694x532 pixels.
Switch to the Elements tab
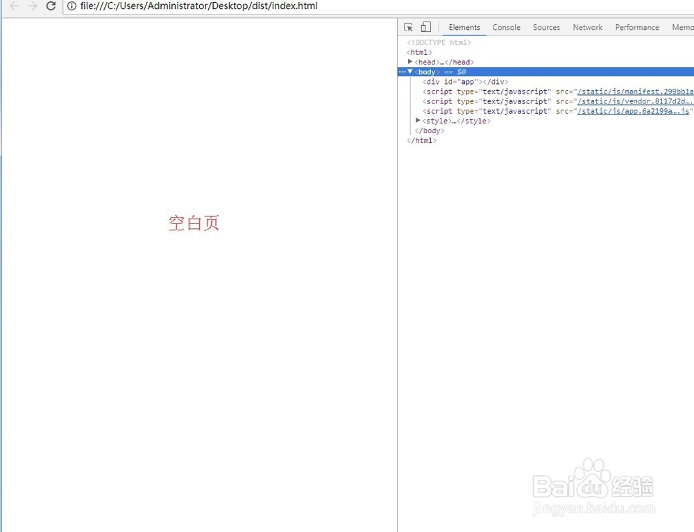464,28
